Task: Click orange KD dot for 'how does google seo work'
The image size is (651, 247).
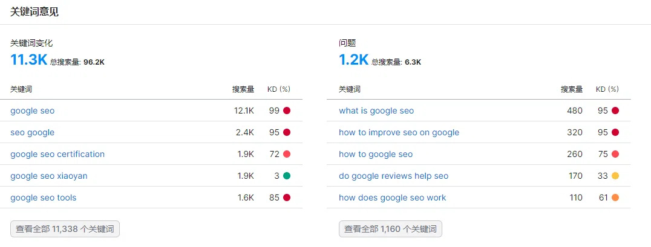Action: 615,197
